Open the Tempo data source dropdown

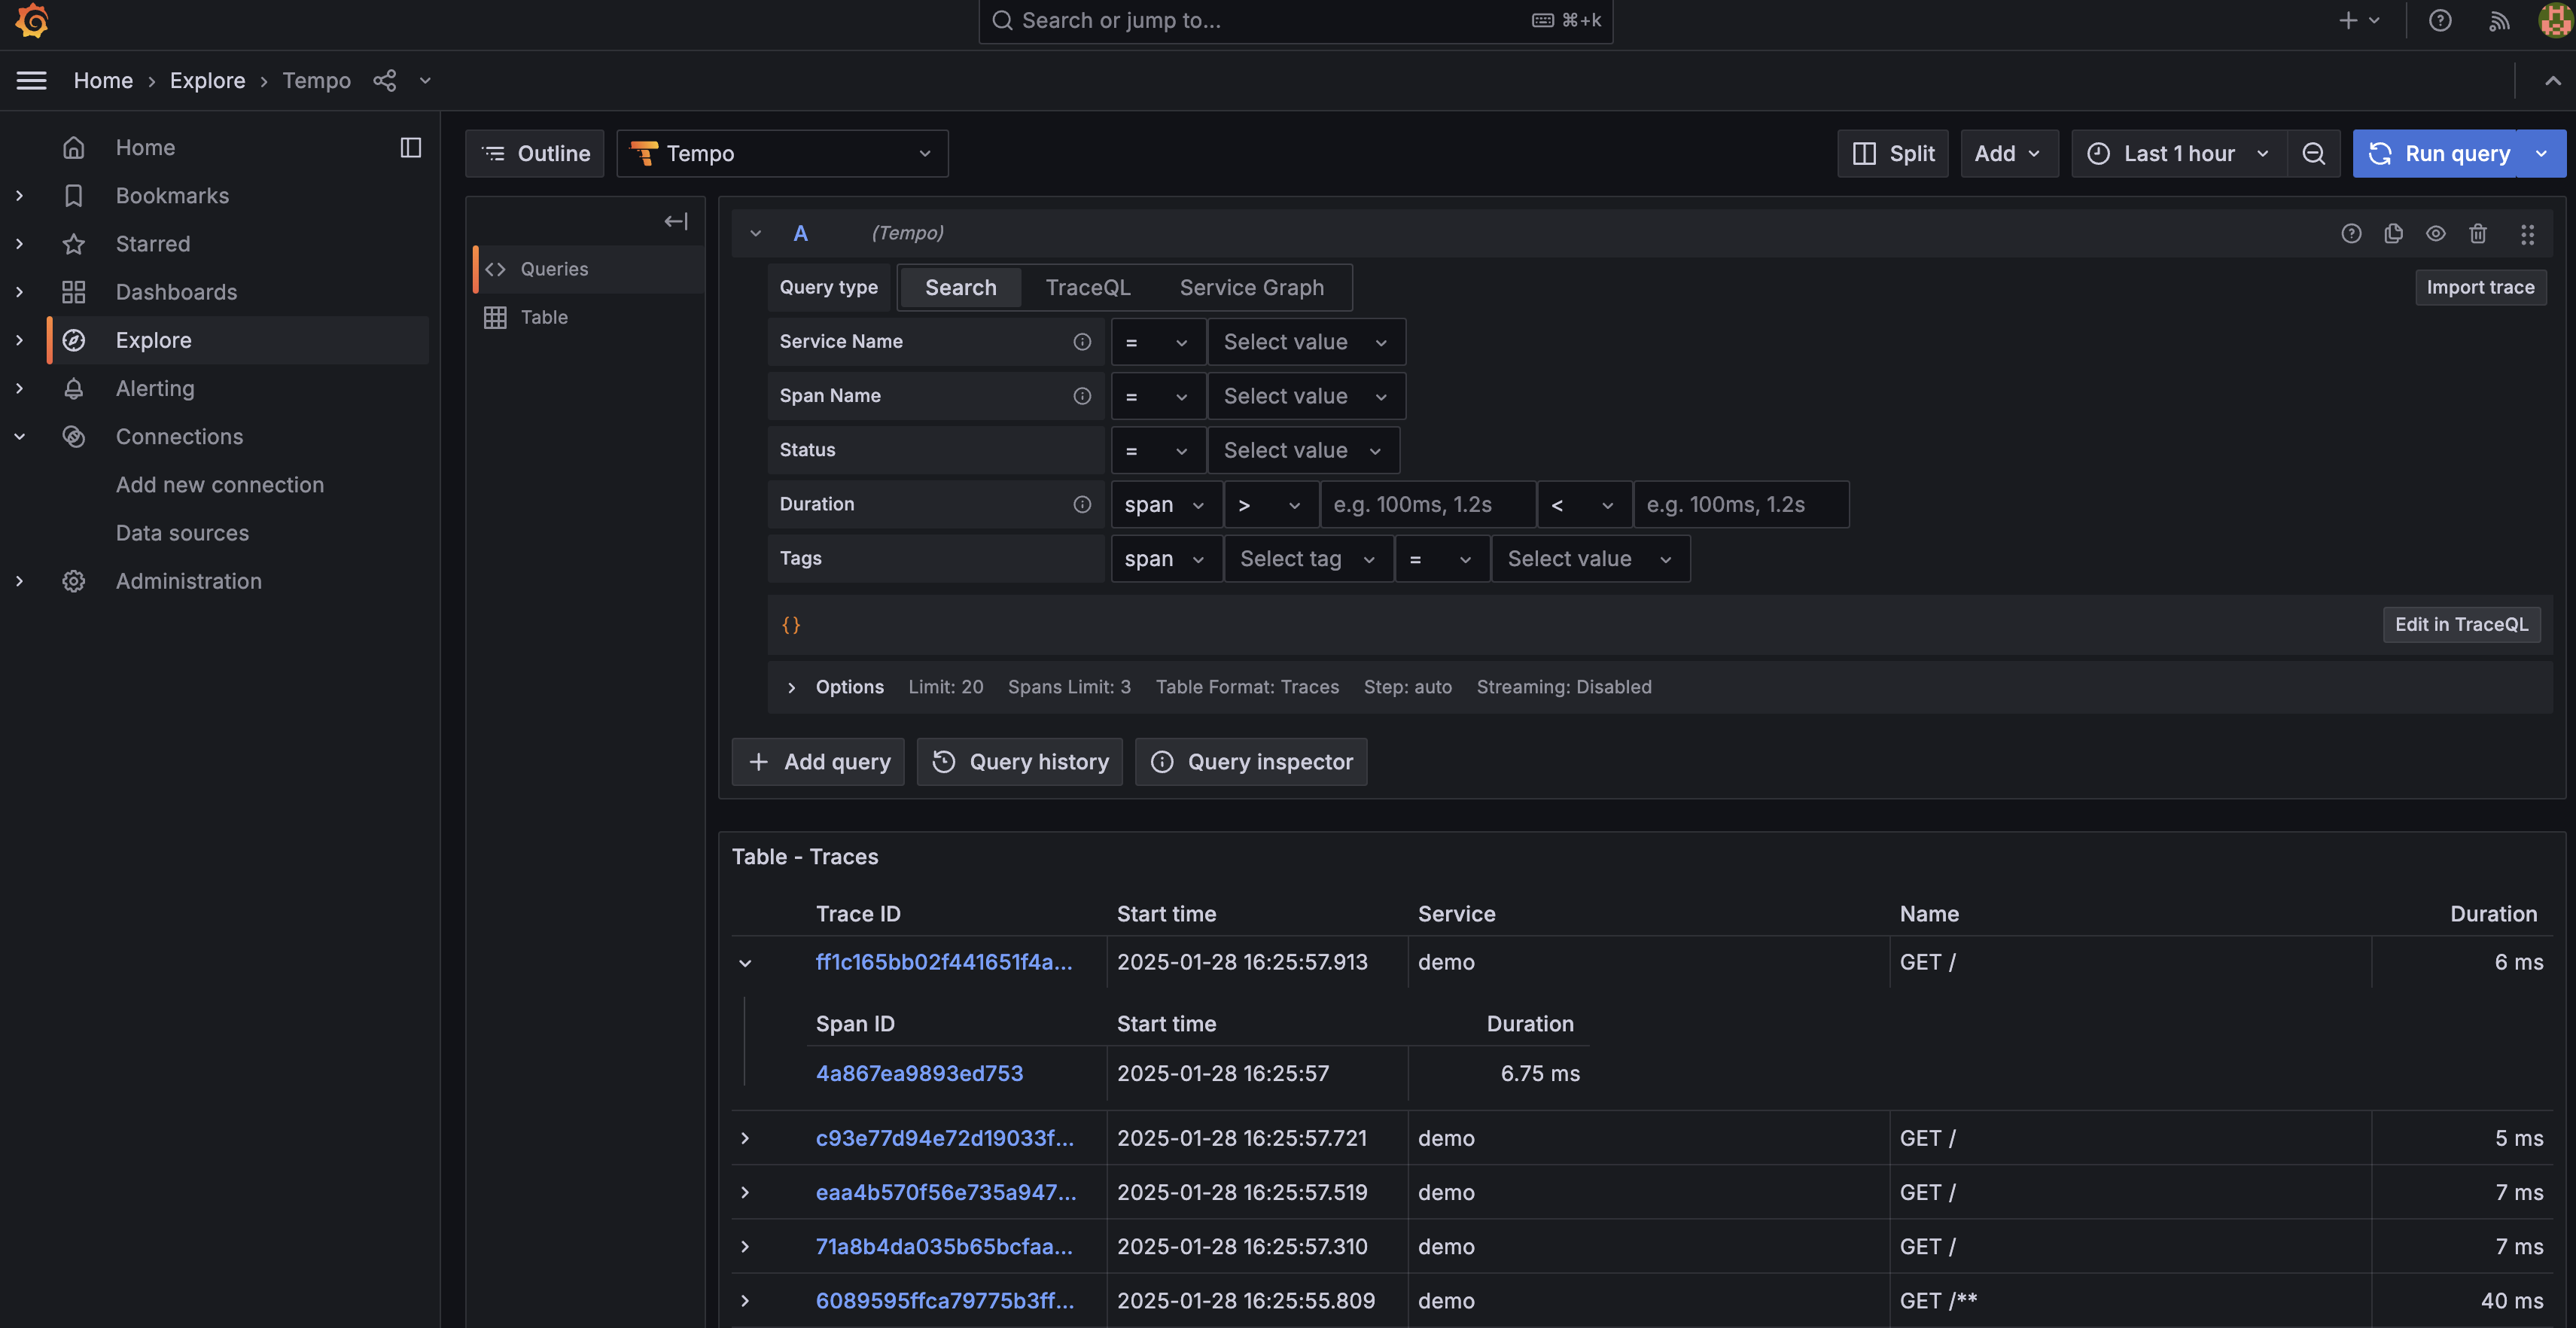click(782, 153)
